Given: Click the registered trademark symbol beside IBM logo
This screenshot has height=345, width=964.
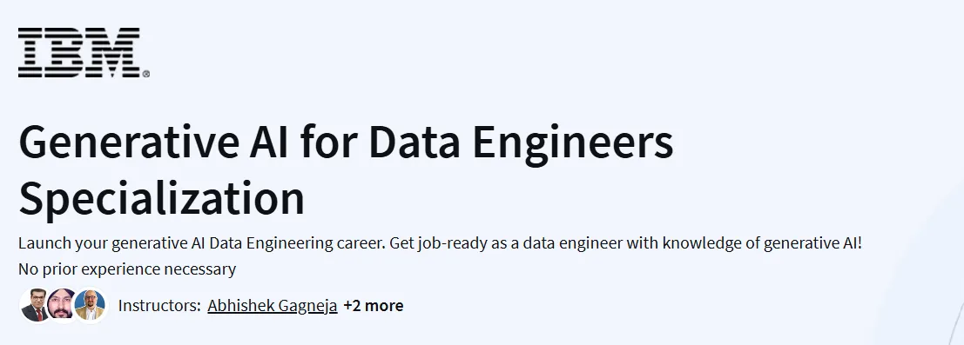Looking at the screenshot, I should pos(145,74).
